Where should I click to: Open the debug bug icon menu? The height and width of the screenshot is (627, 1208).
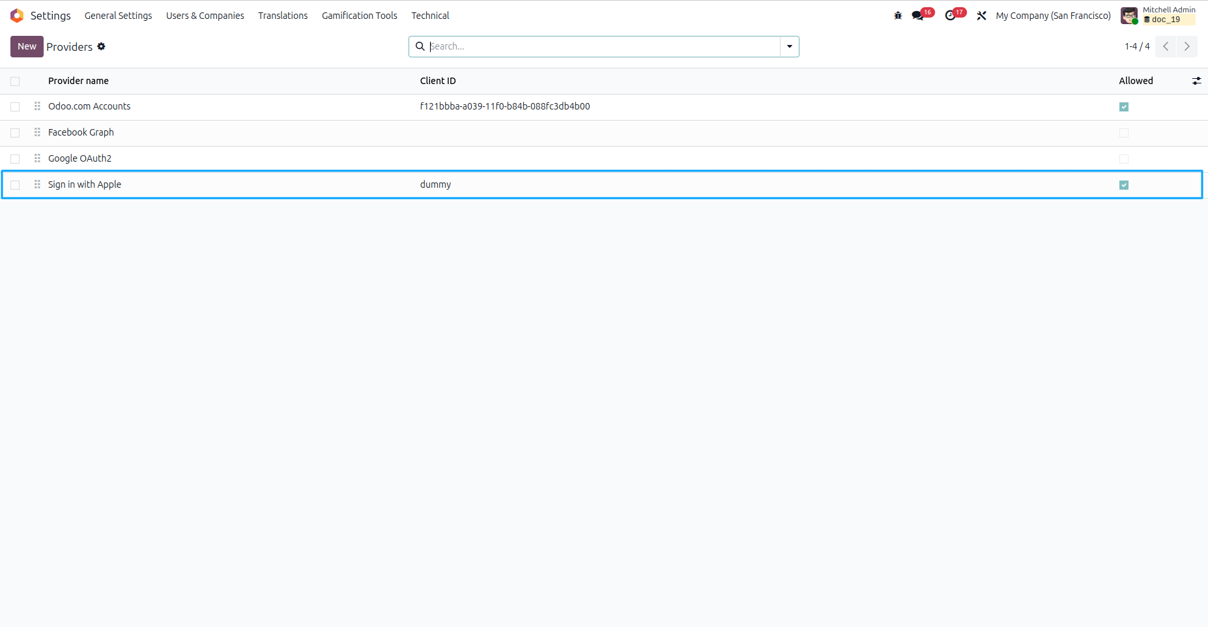click(x=898, y=16)
